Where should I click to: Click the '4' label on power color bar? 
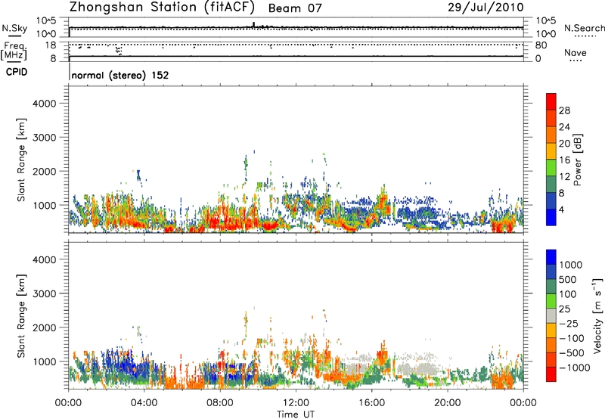(x=561, y=210)
